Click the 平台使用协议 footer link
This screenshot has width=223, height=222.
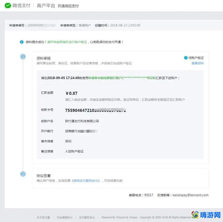coord(65,217)
